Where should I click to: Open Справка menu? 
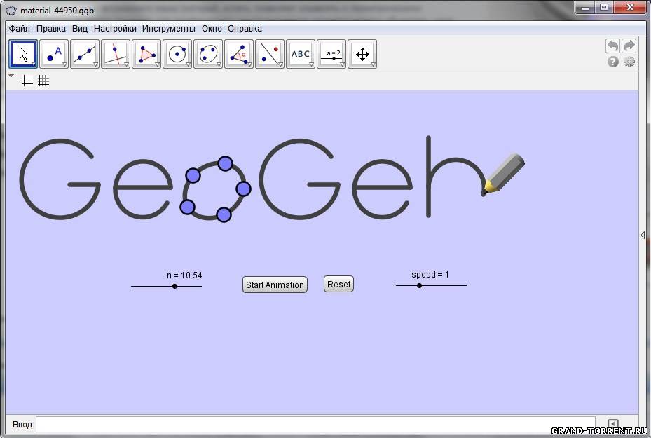(x=245, y=29)
